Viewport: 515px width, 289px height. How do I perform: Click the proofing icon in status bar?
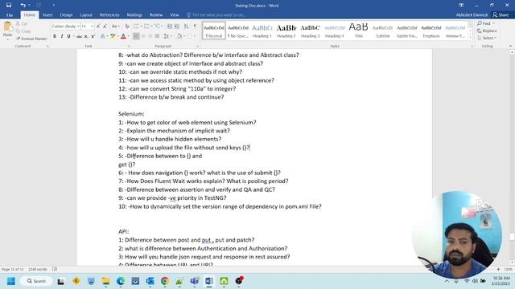click(x=55, y=269)
